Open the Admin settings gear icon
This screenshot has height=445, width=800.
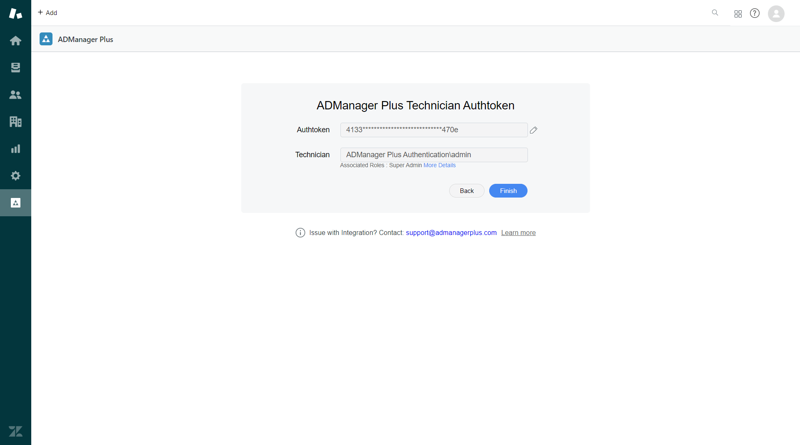click(15, 176)
